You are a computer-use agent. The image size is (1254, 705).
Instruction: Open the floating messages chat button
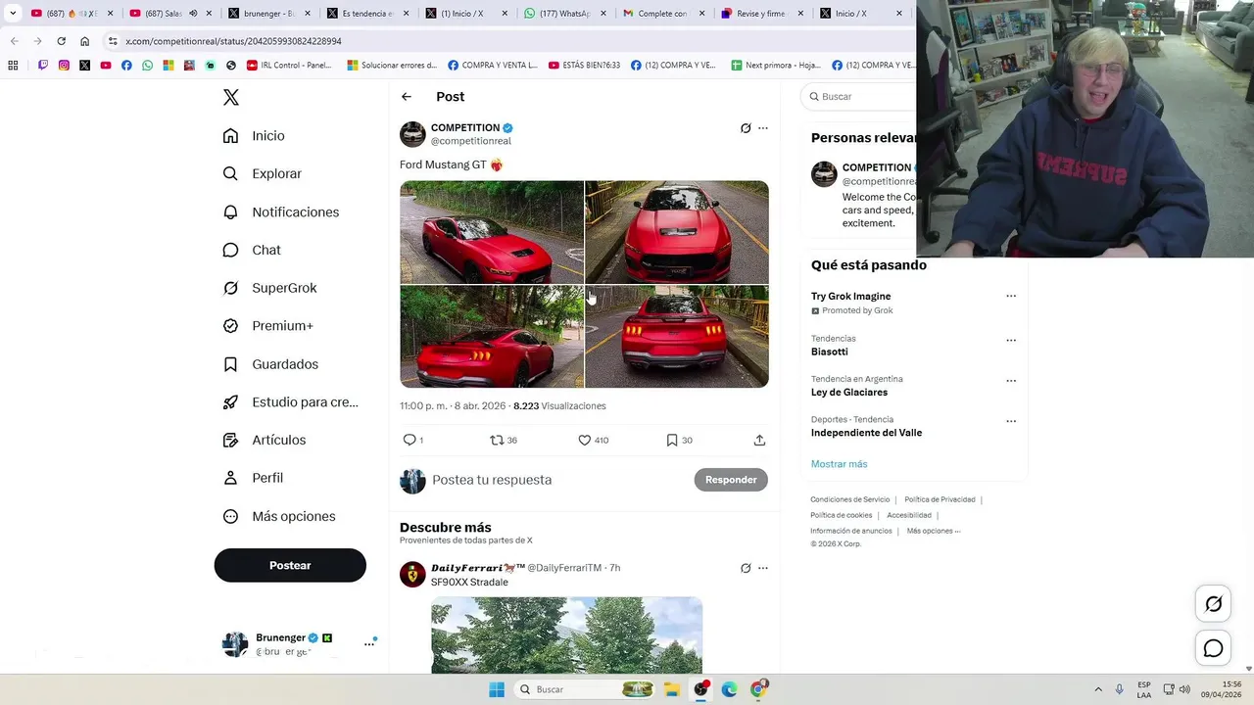[x=1214, y=648]
